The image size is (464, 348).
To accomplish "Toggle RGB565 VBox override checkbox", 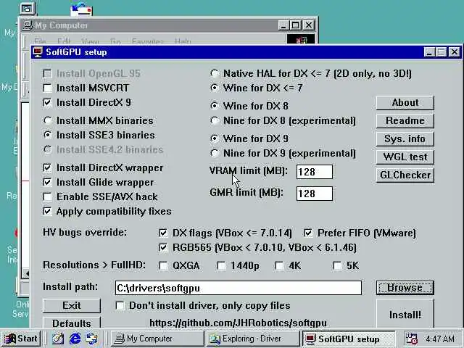I will [x=163, y=247].
